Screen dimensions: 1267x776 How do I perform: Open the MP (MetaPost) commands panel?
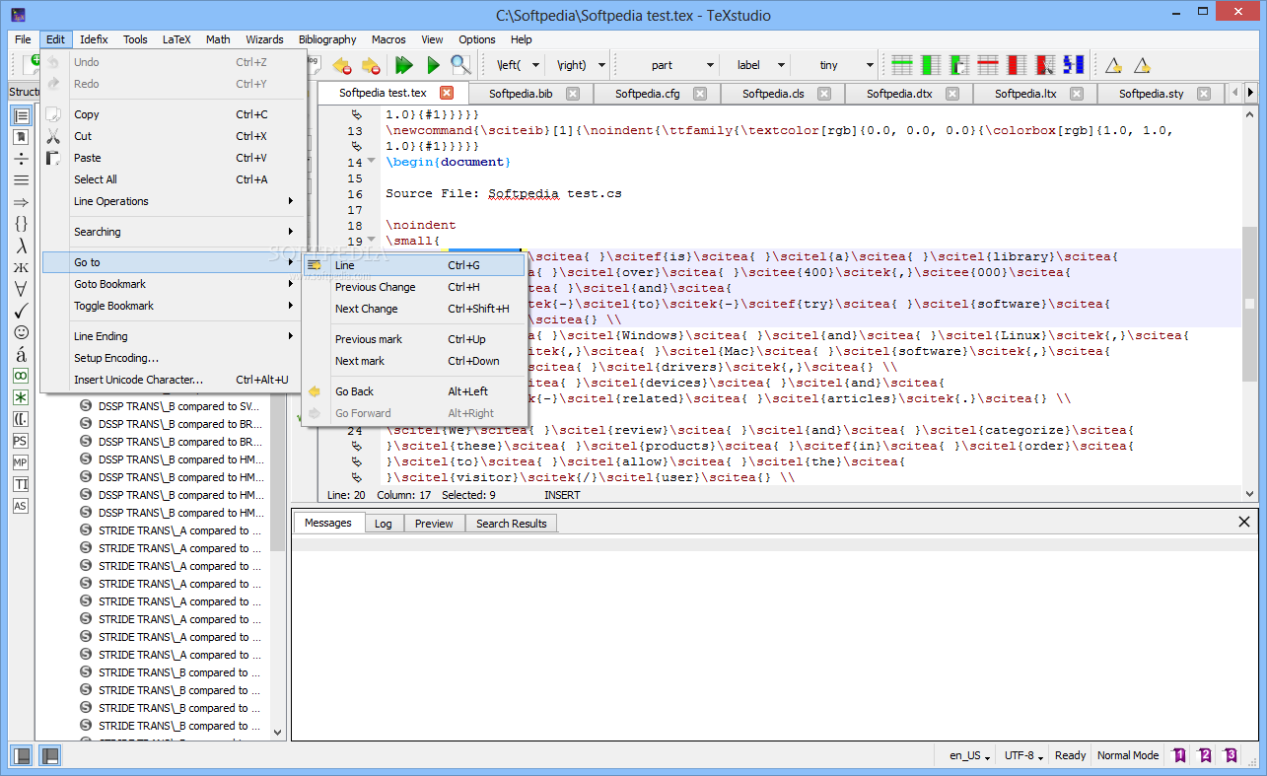pyautogui.click(x=21, y=462)
